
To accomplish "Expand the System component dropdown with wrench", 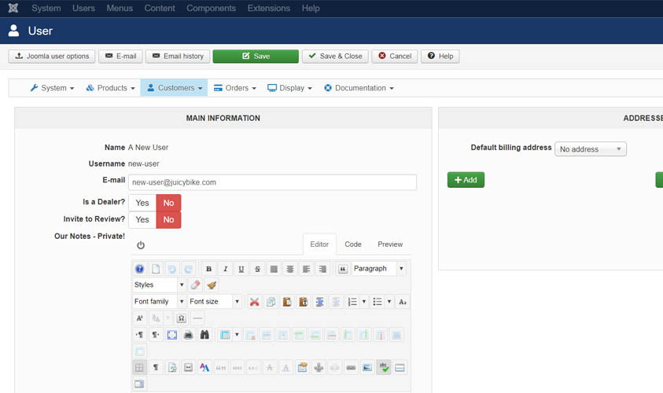I will tap(52, 88).
